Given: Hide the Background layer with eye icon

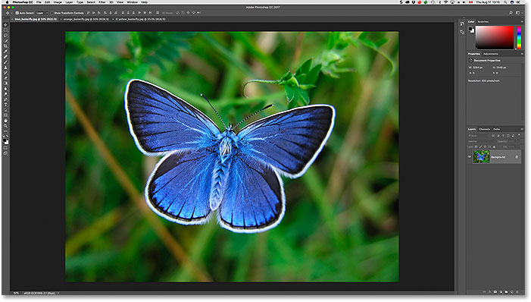Looking at the screenshot, I should (470, 157).
